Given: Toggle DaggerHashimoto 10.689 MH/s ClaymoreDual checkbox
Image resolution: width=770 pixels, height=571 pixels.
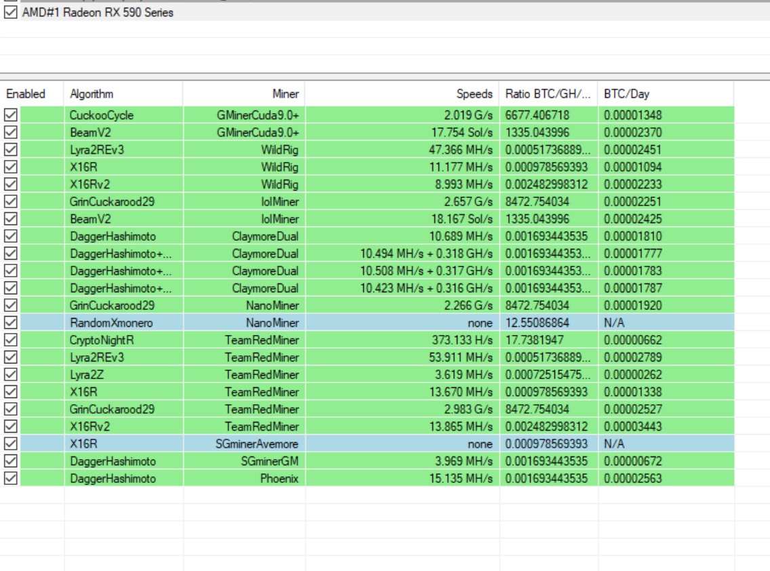Looking at the screenshot, I should (10, 236).
